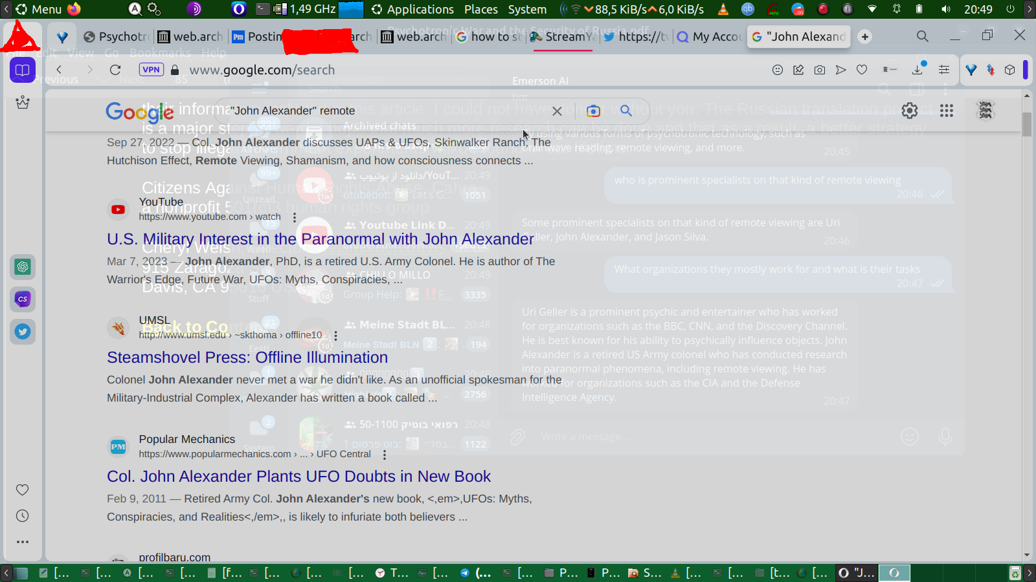
Task: Switch to the My Accou tab
Action: point(709,37)
